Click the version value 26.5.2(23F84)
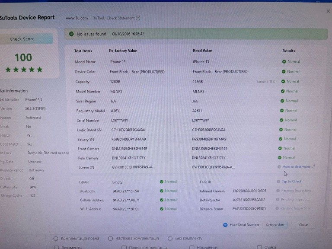 pyautogui.click(x=35, y=109)
